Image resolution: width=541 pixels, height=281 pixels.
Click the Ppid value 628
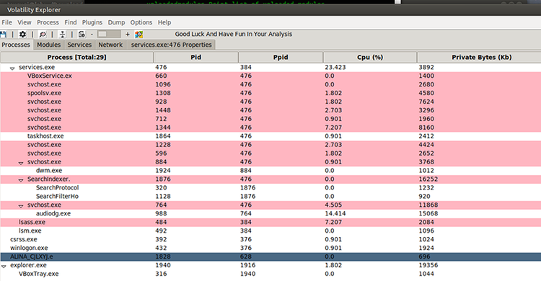246,257
